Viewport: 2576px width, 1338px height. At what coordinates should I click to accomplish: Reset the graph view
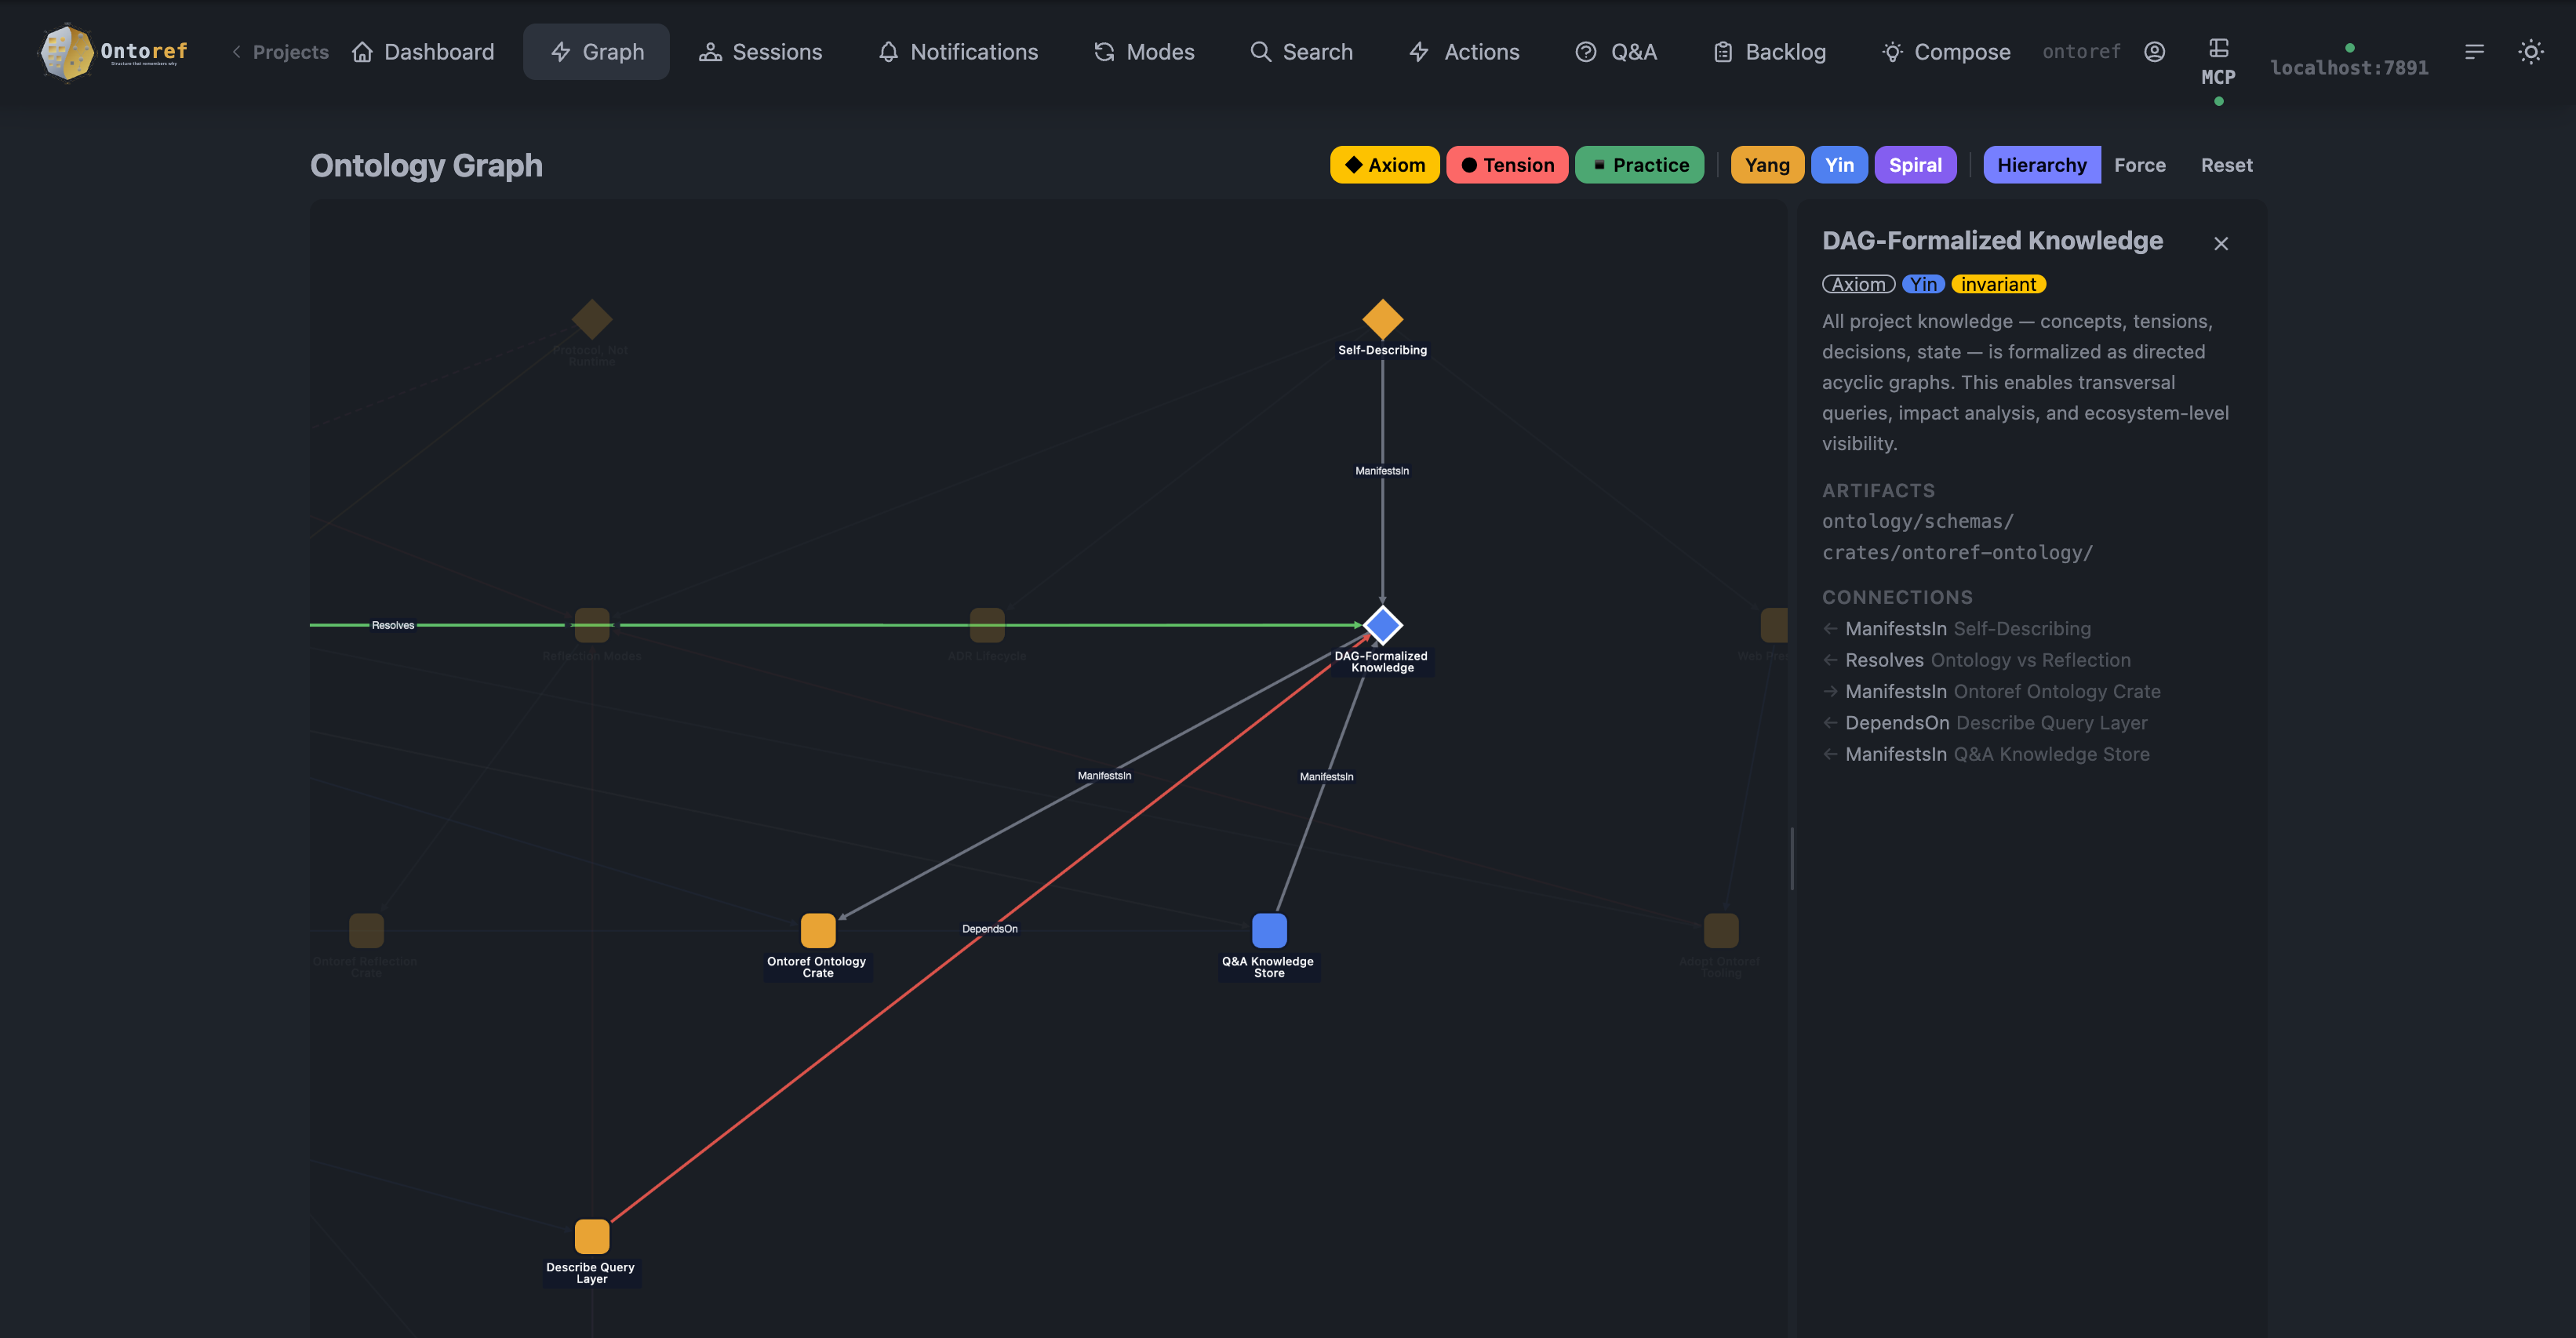(x=2226, y=164)
